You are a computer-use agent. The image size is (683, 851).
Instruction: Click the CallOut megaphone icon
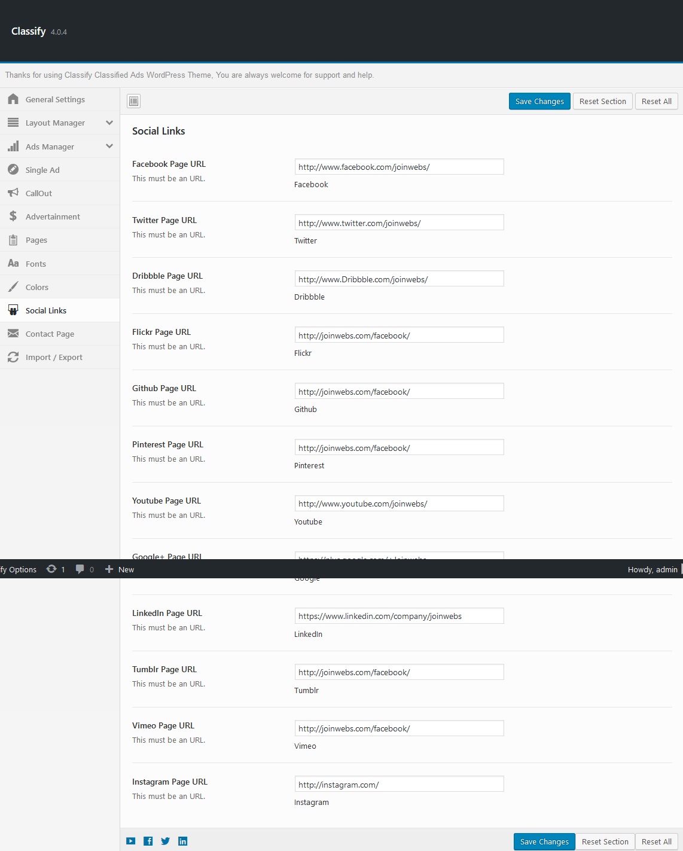coord(13,193)
